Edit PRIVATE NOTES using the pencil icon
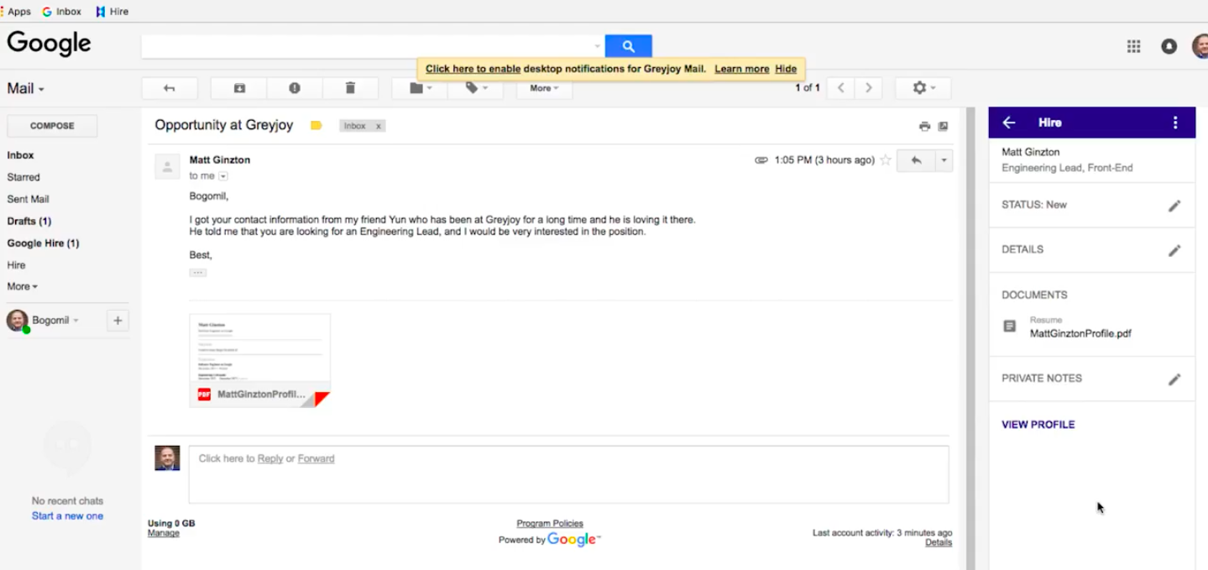The height and width of the screenshot is (570, 1208). point(1174,379)
